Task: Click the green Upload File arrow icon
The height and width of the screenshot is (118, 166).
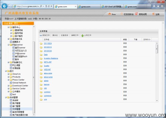Action: click(83, 35)
